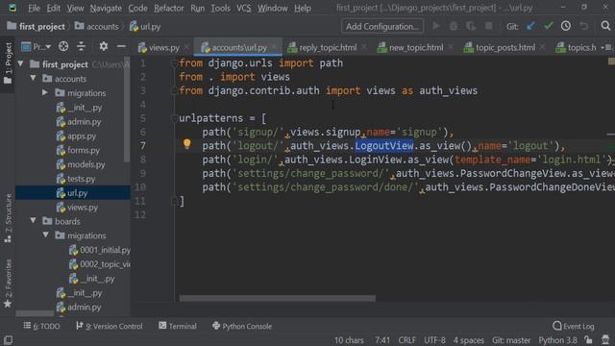The image size is (615, 346).
Task: Open the File menu
Action: [x=34, y=8]
